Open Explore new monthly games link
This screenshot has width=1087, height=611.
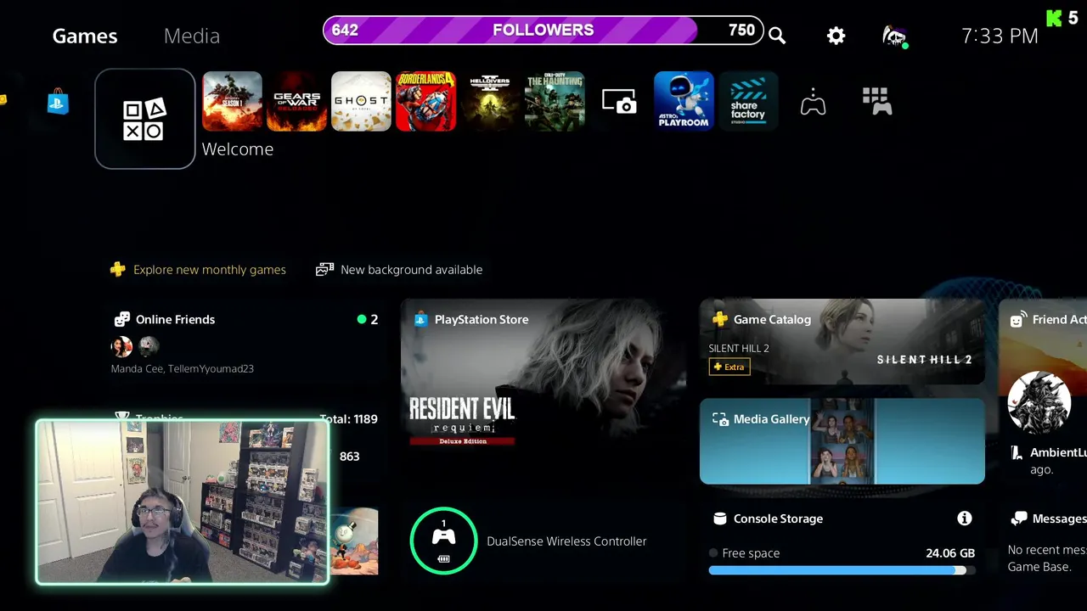coord(199,270)
